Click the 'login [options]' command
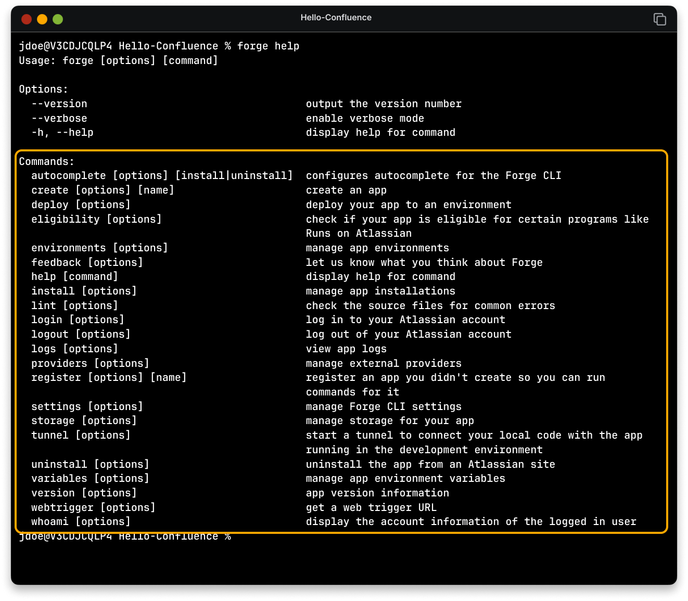This screenshot has height=601, width=688. [78, 319]
